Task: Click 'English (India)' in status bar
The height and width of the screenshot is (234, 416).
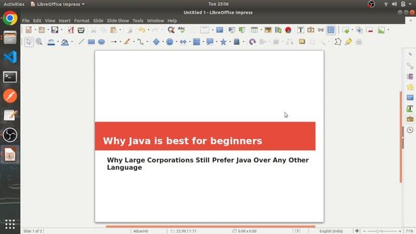Action: 331,231
